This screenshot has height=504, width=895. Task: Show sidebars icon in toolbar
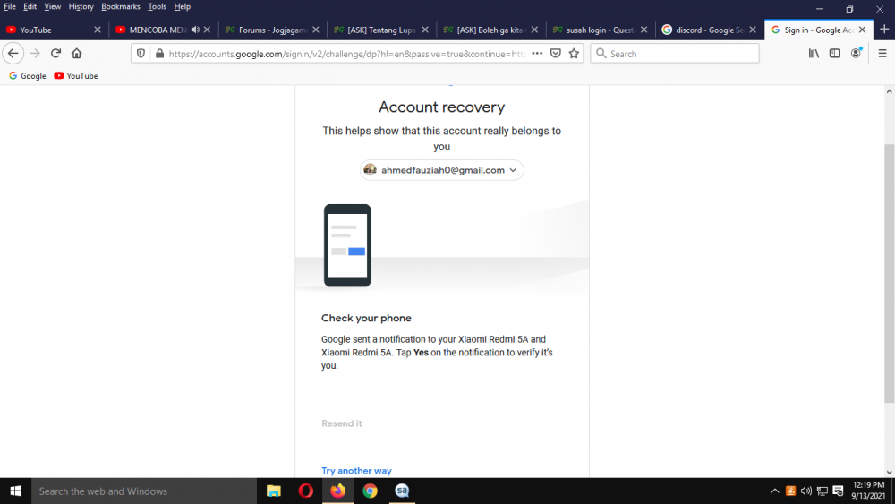pyautogui.click(x=834, y=53)
